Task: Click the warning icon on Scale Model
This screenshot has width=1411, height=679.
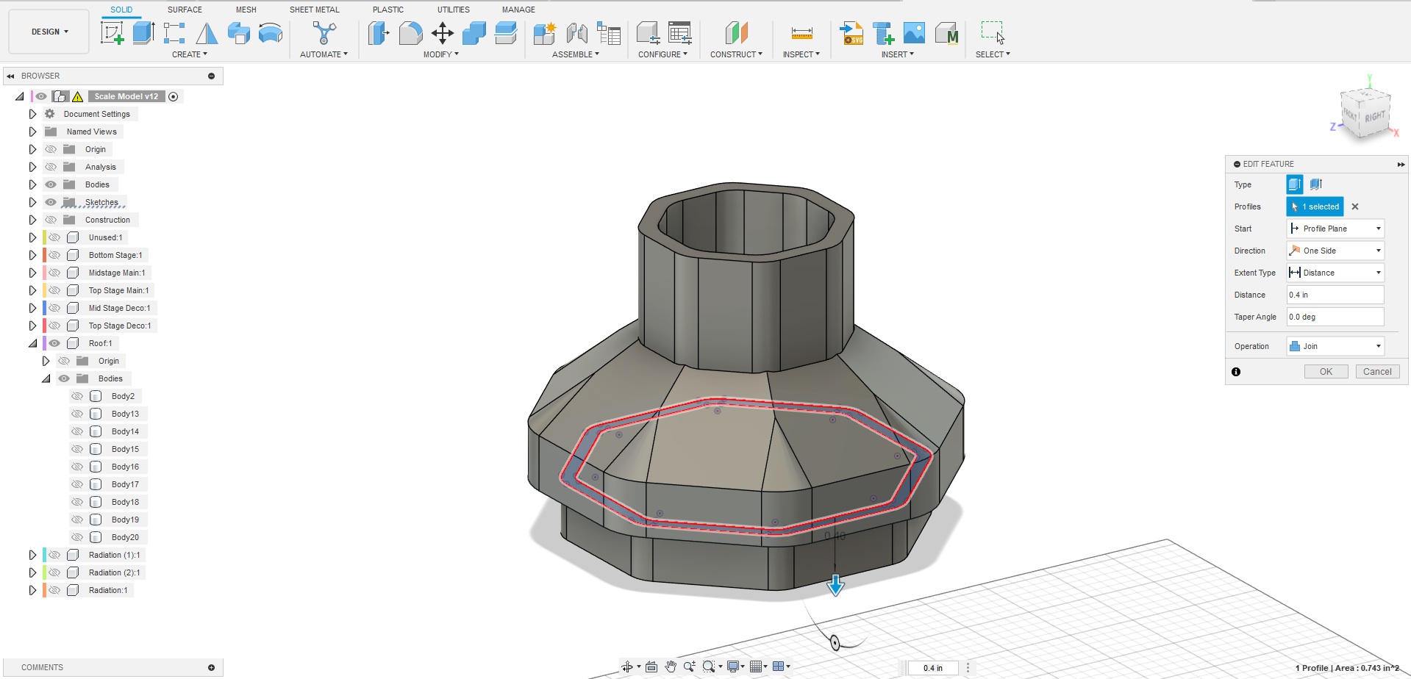Action: coord(77,96)
